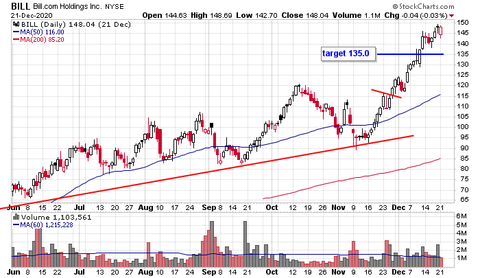Click the 150 price axis label
The height and width of the screenshot is (278, 480).
click(x=463, y=23)
